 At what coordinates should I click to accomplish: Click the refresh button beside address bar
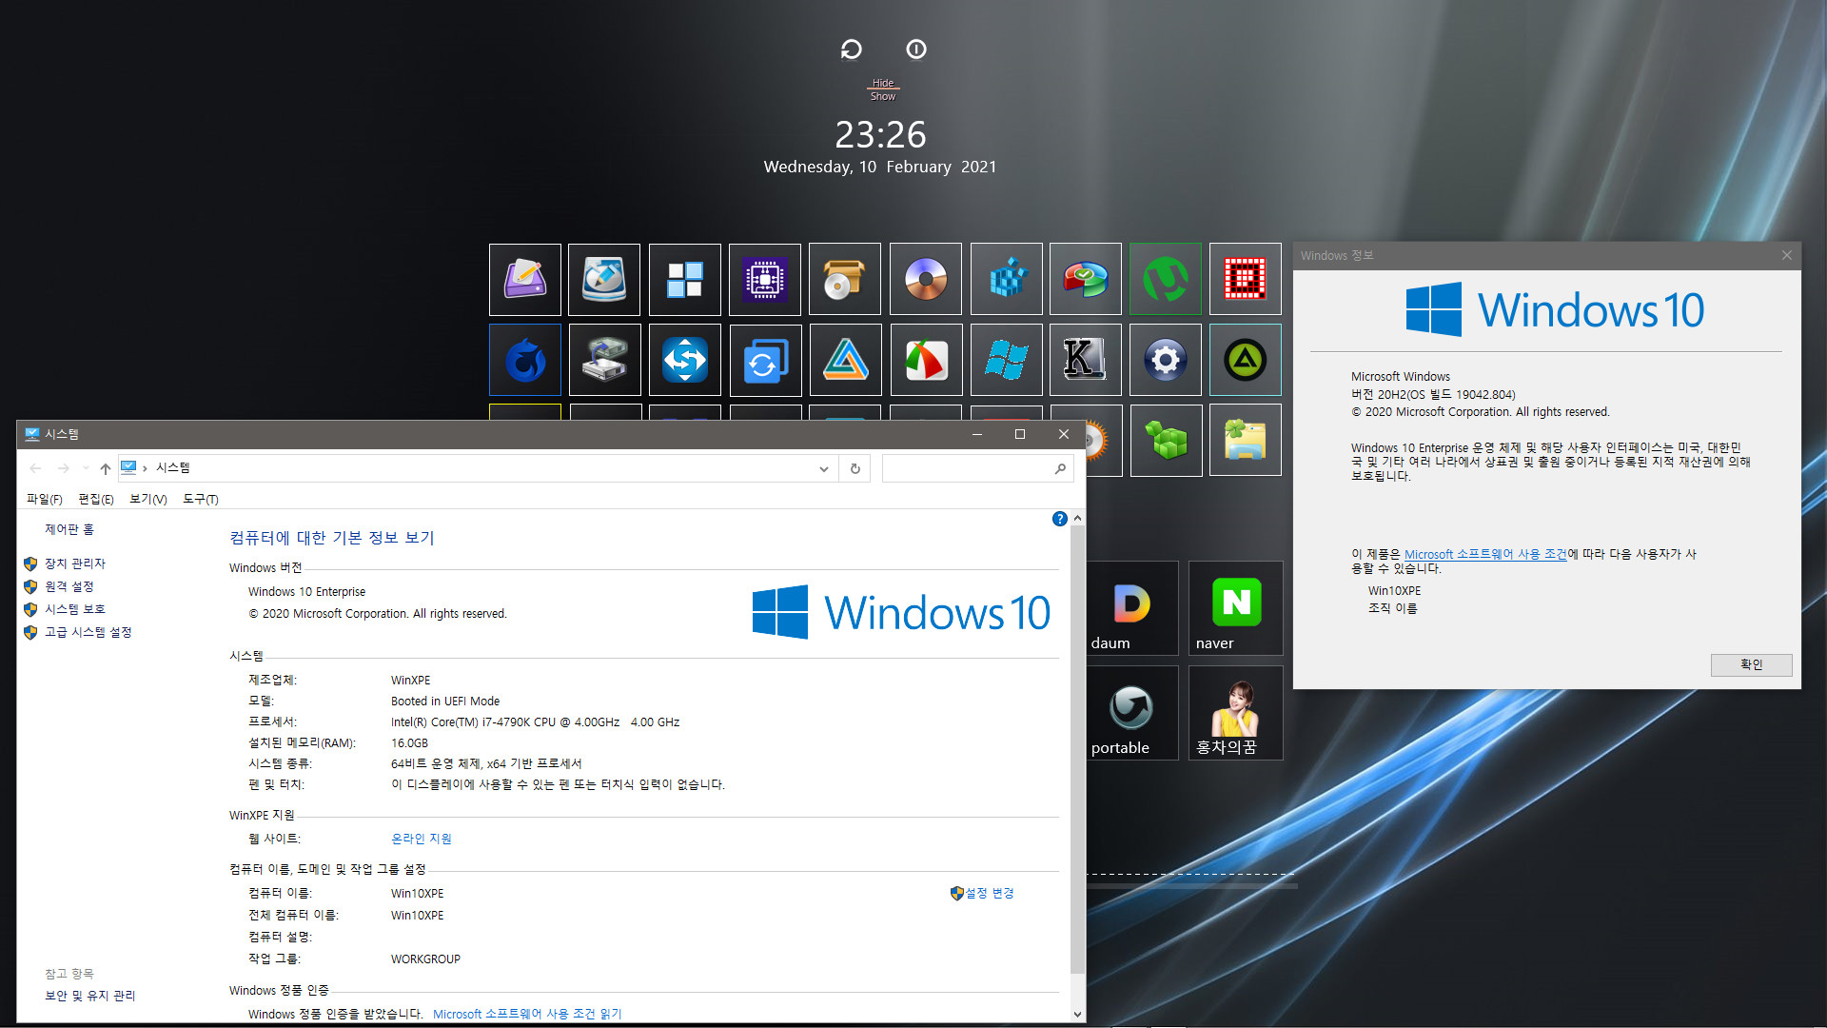point(855,468)
